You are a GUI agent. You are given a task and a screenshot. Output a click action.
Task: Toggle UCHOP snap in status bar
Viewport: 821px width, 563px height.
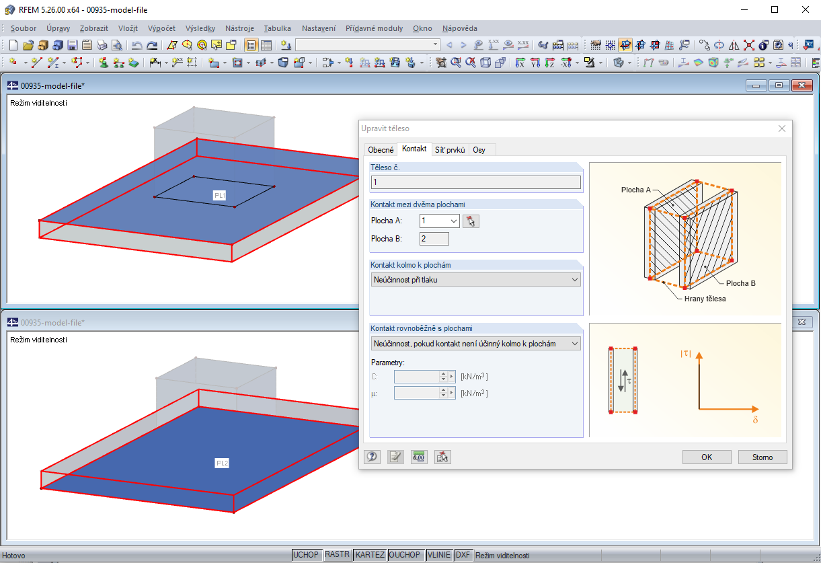(x=306, y=556)
